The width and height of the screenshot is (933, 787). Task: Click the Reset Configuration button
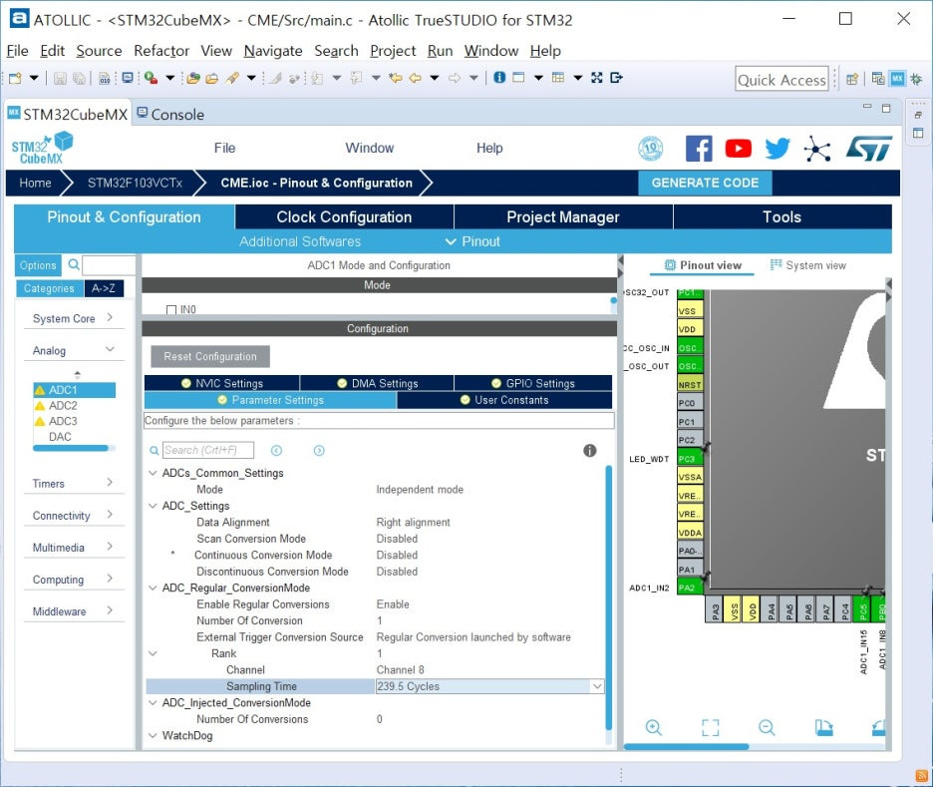(x=210, y=356)
